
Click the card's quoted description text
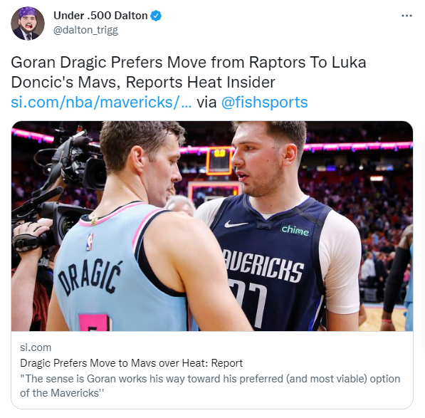tap(210, 386)
